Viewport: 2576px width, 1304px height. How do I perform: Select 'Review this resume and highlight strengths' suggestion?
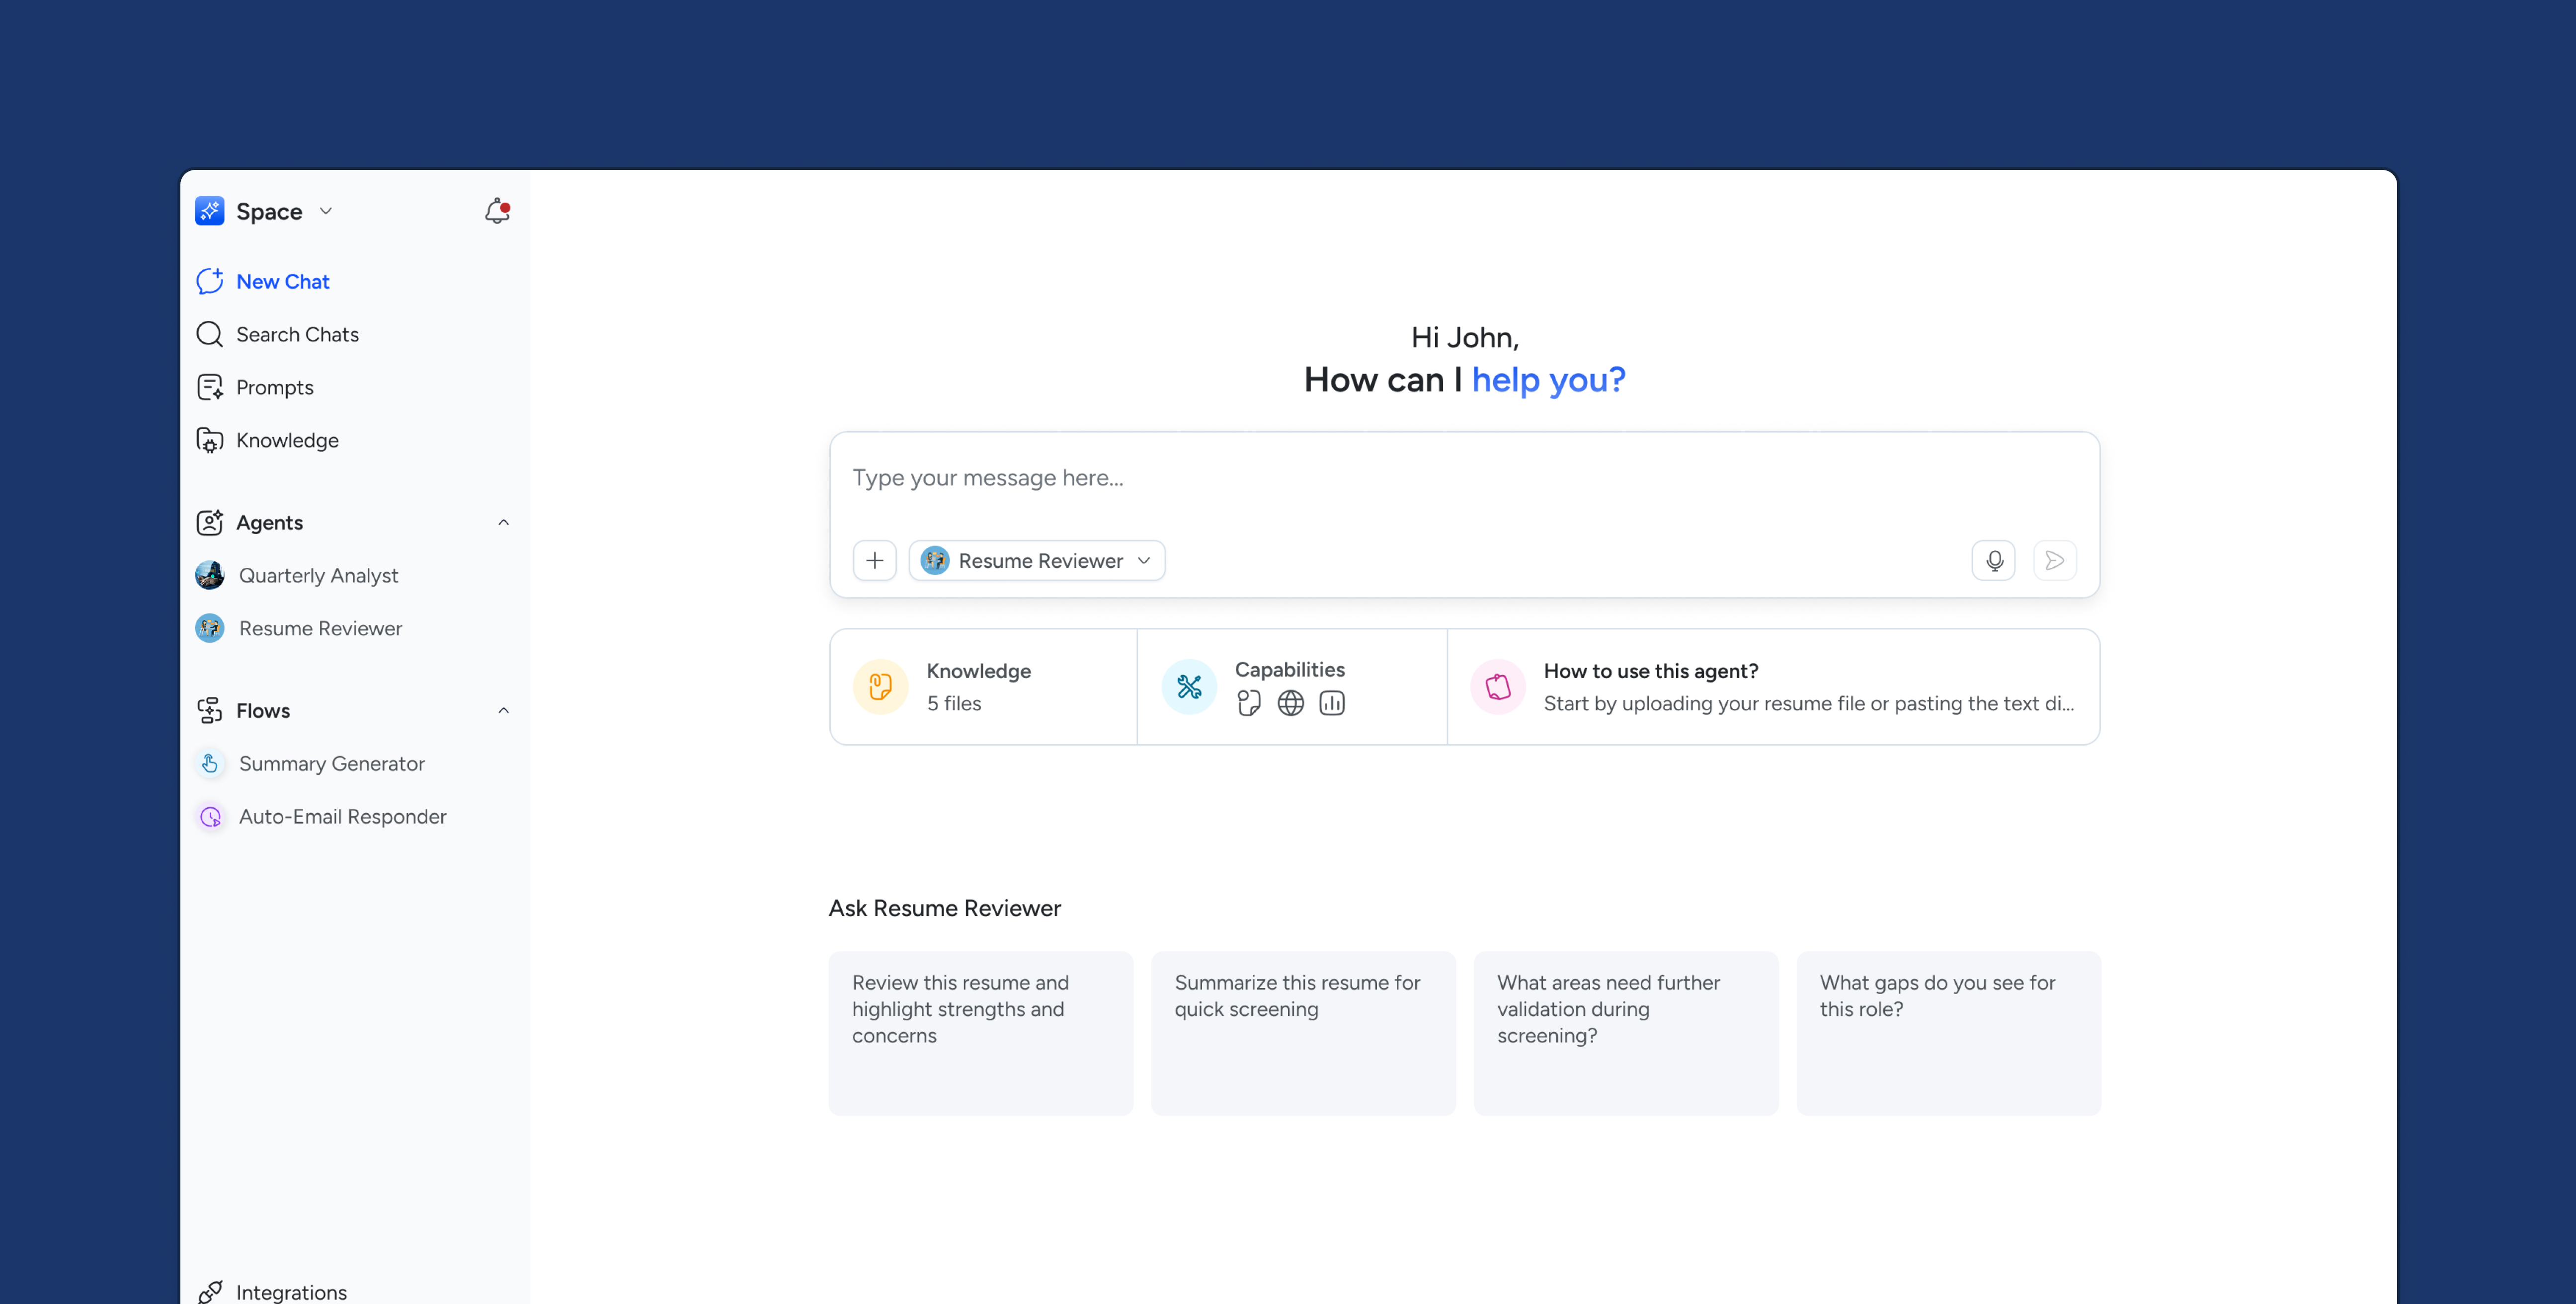pyautogui.click(x=980, y=1032)
